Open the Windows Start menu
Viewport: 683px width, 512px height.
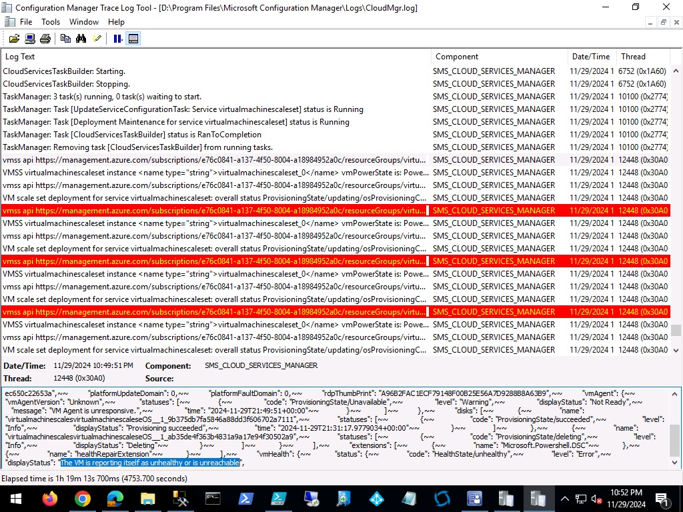coord(16,499)
